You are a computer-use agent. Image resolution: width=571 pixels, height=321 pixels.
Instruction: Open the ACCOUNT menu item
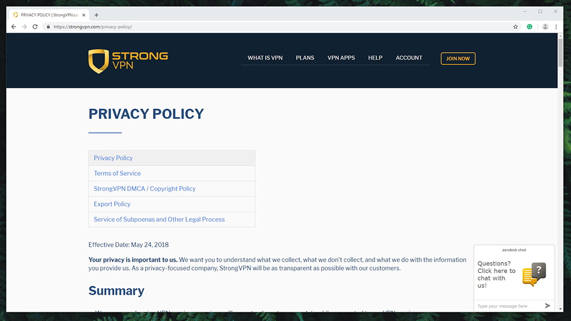click(x=409, y=58)
